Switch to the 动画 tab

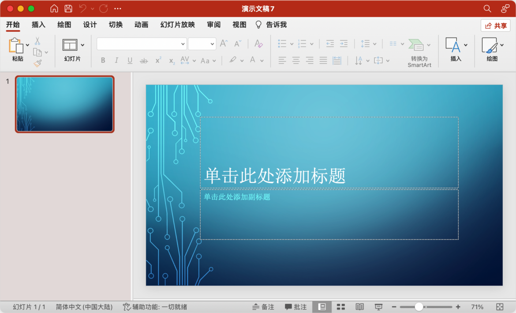(x=142, y=25)
